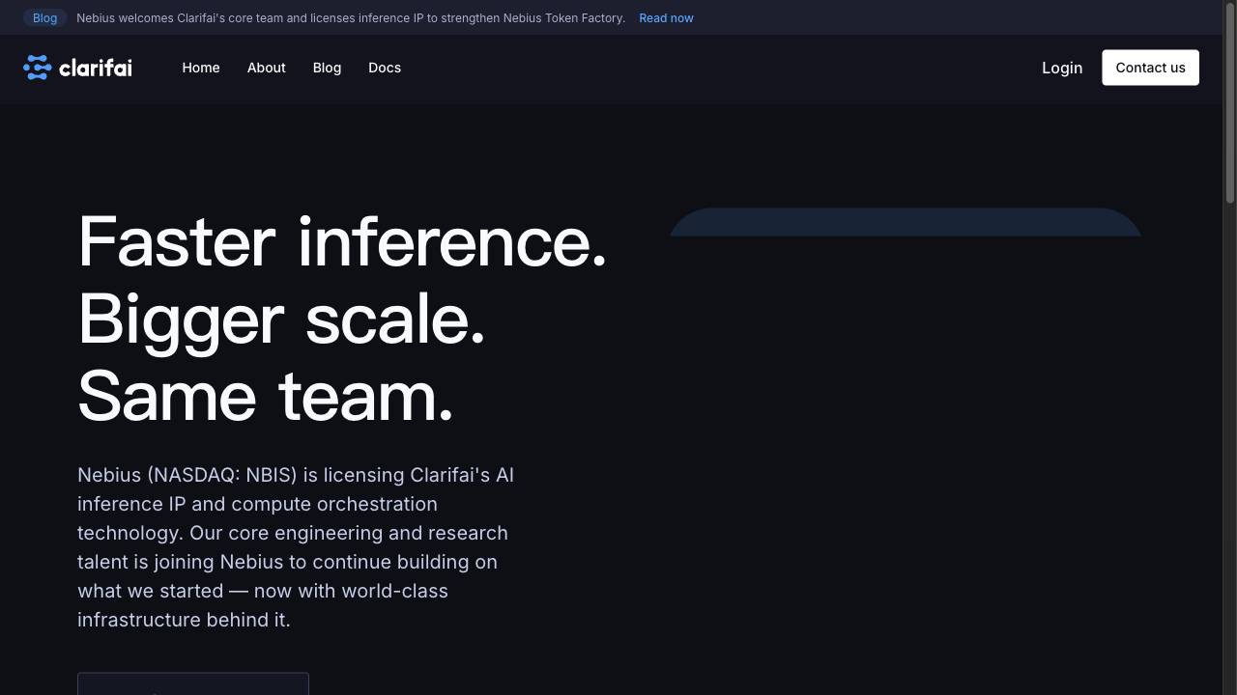Click the Read now announcement link
1237x695 pixels.
coord(666,18)
